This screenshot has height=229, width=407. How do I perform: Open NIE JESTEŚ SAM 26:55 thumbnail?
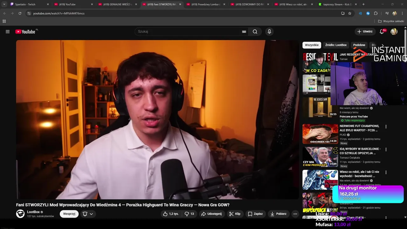pyautogui.click(x=320, y=107)
